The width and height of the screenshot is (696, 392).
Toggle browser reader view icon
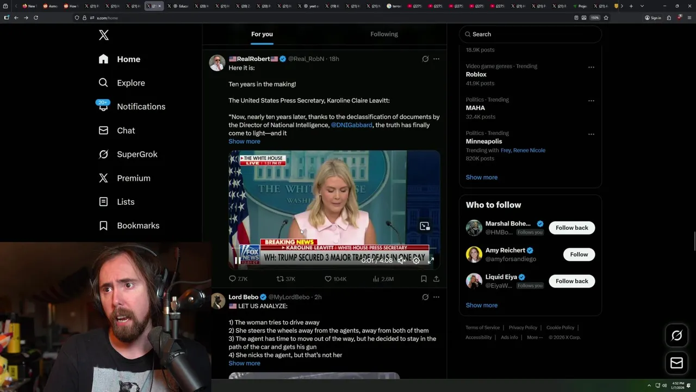point(576,17)
